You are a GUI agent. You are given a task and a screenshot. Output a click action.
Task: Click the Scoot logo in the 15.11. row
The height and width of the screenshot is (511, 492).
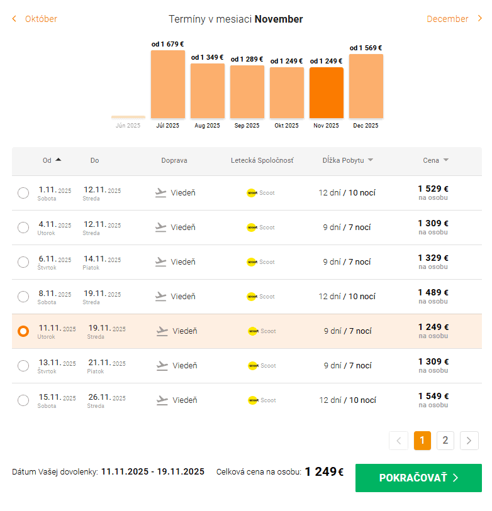tap(254, 400)
